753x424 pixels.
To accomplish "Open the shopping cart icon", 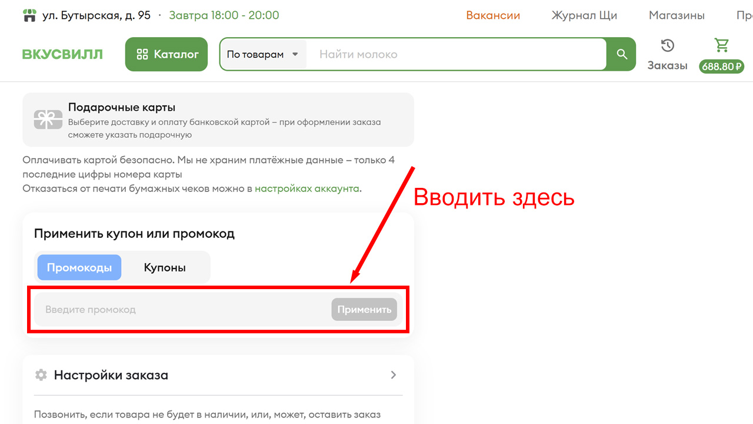I will coord(721,45).
